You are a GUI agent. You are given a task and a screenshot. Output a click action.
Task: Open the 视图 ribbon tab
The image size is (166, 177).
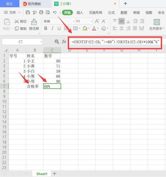click(149, 13)
